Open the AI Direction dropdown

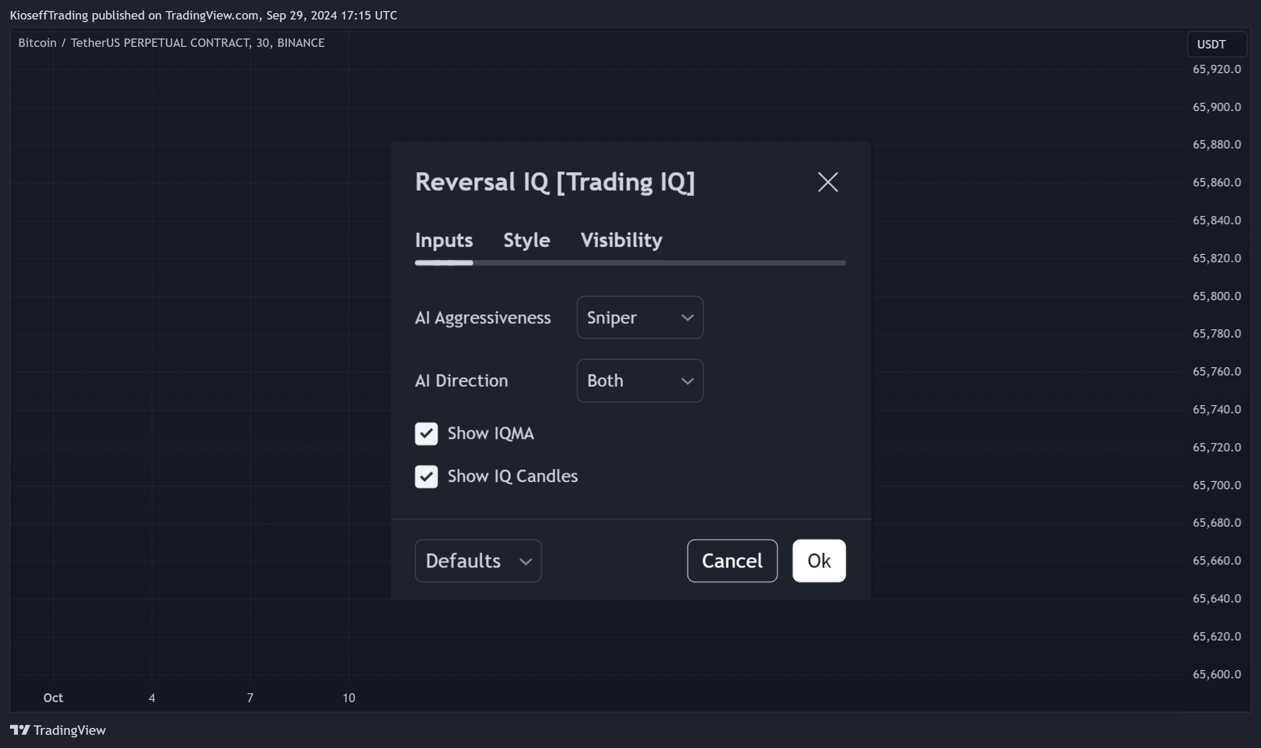click(640, 381)
